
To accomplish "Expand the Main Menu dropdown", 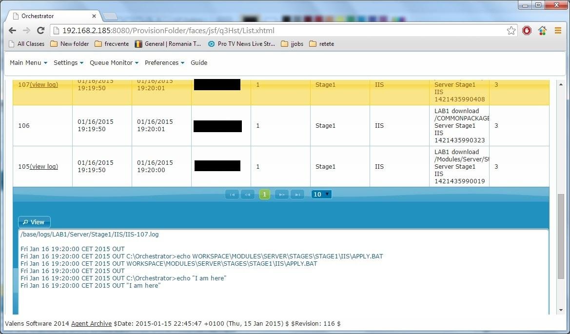I will [x=27, y=62].
